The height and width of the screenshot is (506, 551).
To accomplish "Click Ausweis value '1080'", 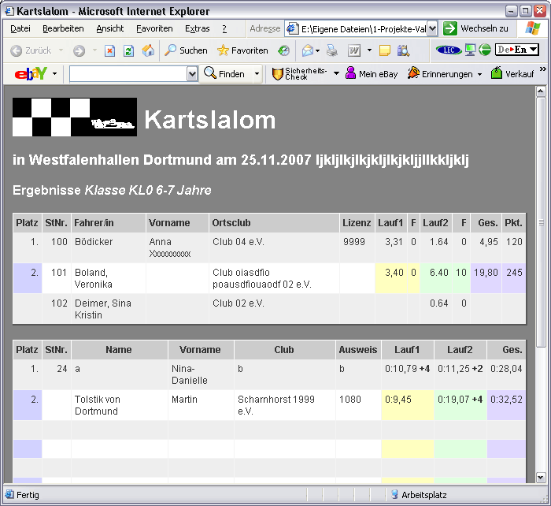I will point(350,400).
